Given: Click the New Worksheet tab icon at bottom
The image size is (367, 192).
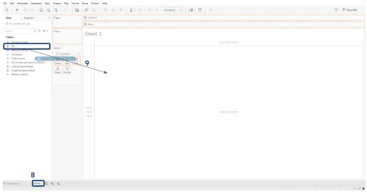Looking at the screenshot, I should (x=46, y=184).
